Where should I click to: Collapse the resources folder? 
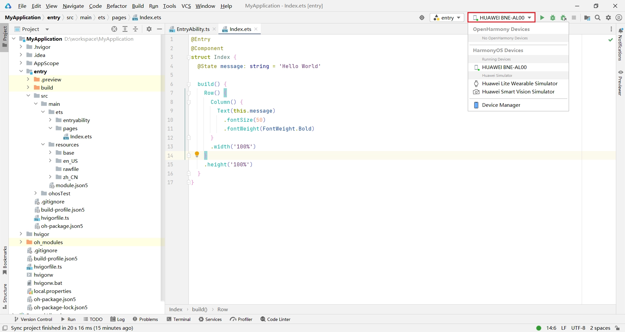[43, 145]
